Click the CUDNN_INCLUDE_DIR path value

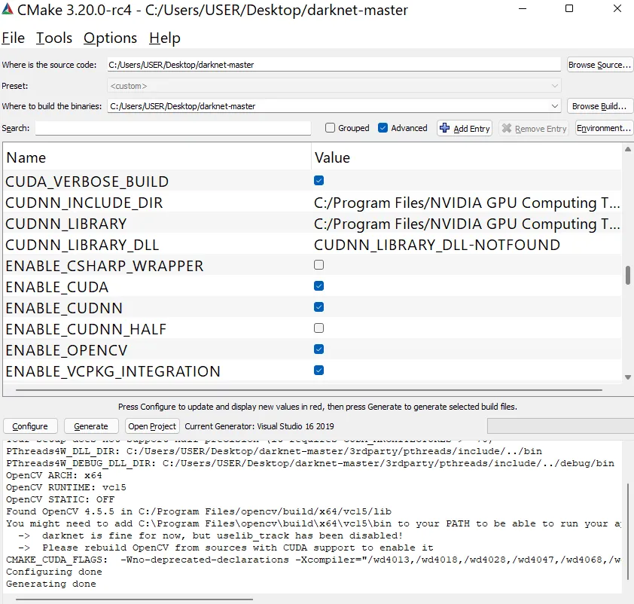(x=467, y=203)
